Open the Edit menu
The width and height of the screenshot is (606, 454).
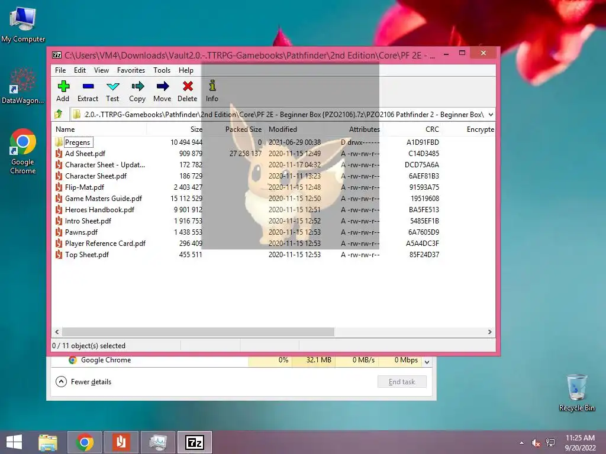point(80,70)
